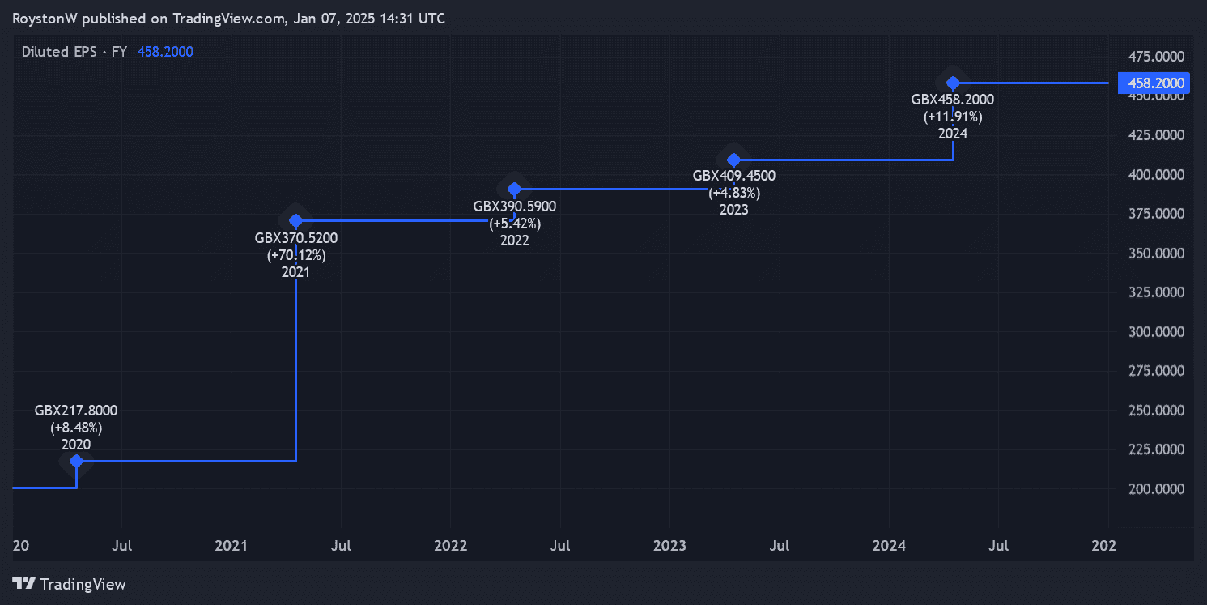Click the blue 458.2000 legend value
The width and height of the screenshot is (1207, 605).
165,52
